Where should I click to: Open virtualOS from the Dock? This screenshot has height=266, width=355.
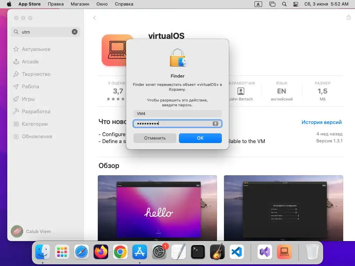click(284, 252)
